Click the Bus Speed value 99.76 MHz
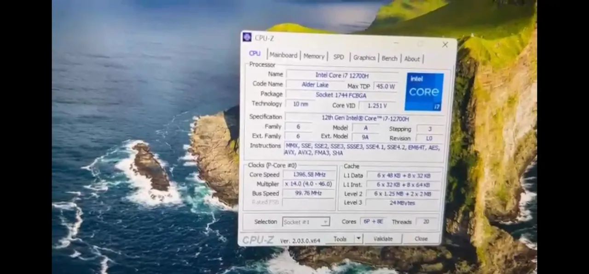Screen dimensions: 589x274 (309, 193)
